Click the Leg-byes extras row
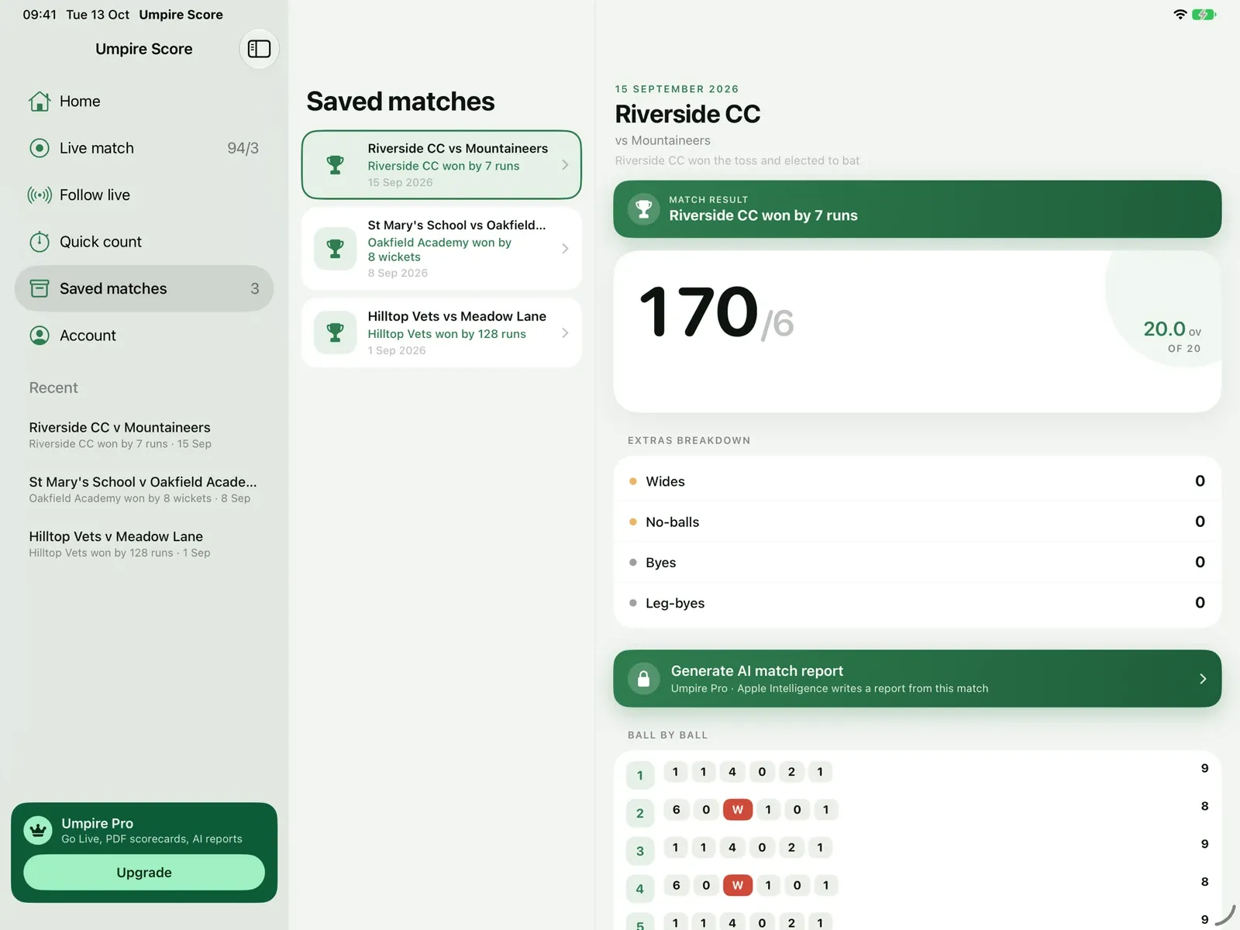 [x=918, y=603]
